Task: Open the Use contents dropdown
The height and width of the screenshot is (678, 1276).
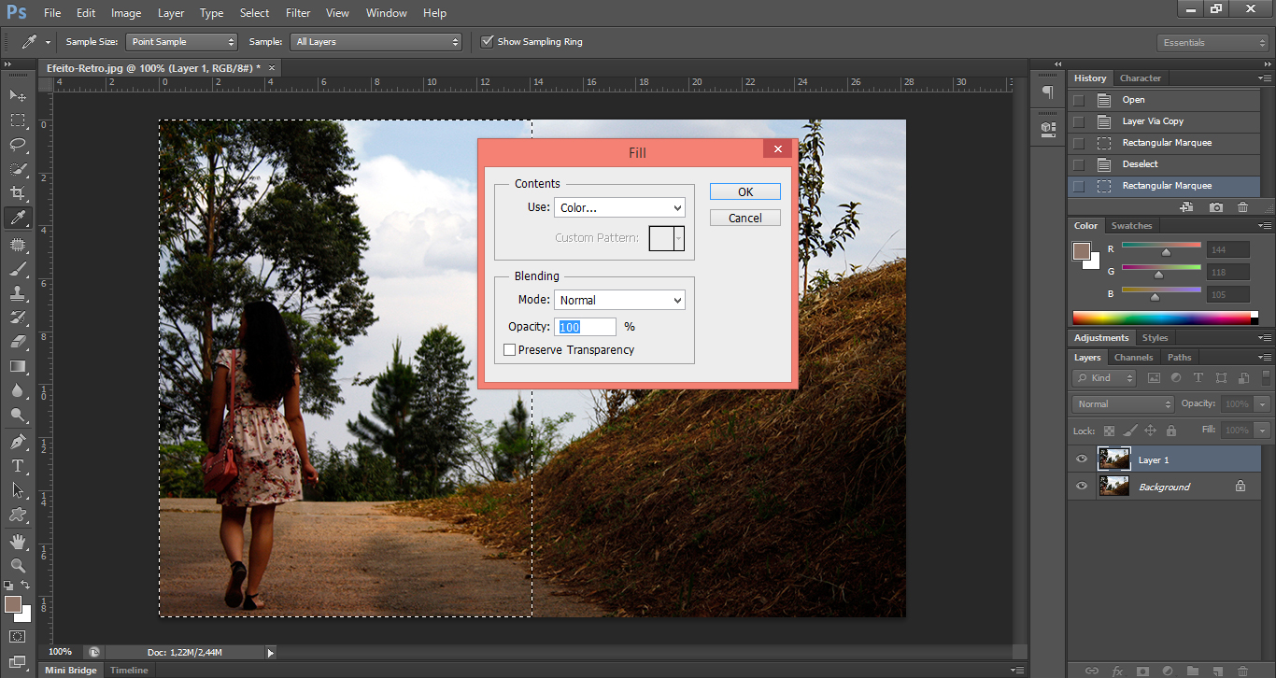Action: pos(619,207)
